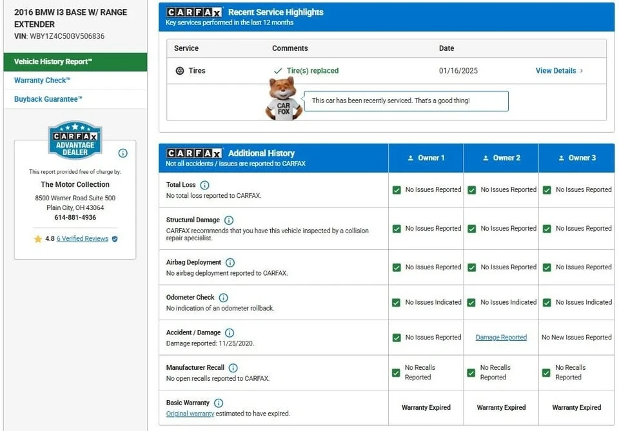
Task: Open info icon beside Total Loss
Action: (204, 185)
